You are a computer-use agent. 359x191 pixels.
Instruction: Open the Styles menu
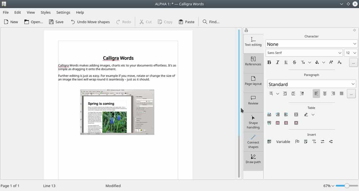tap(45, 12)
